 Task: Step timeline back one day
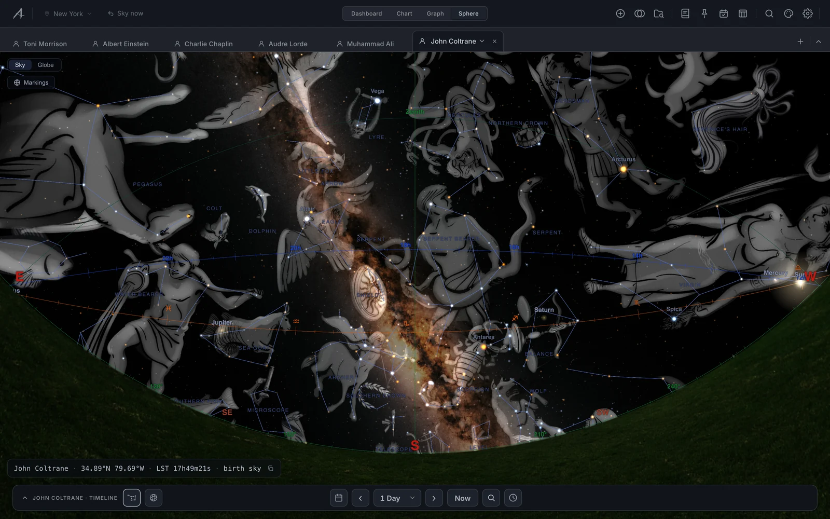coord(361,498)
